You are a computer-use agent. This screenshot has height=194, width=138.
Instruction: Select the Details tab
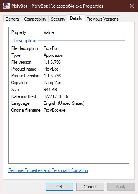point(76,18)
